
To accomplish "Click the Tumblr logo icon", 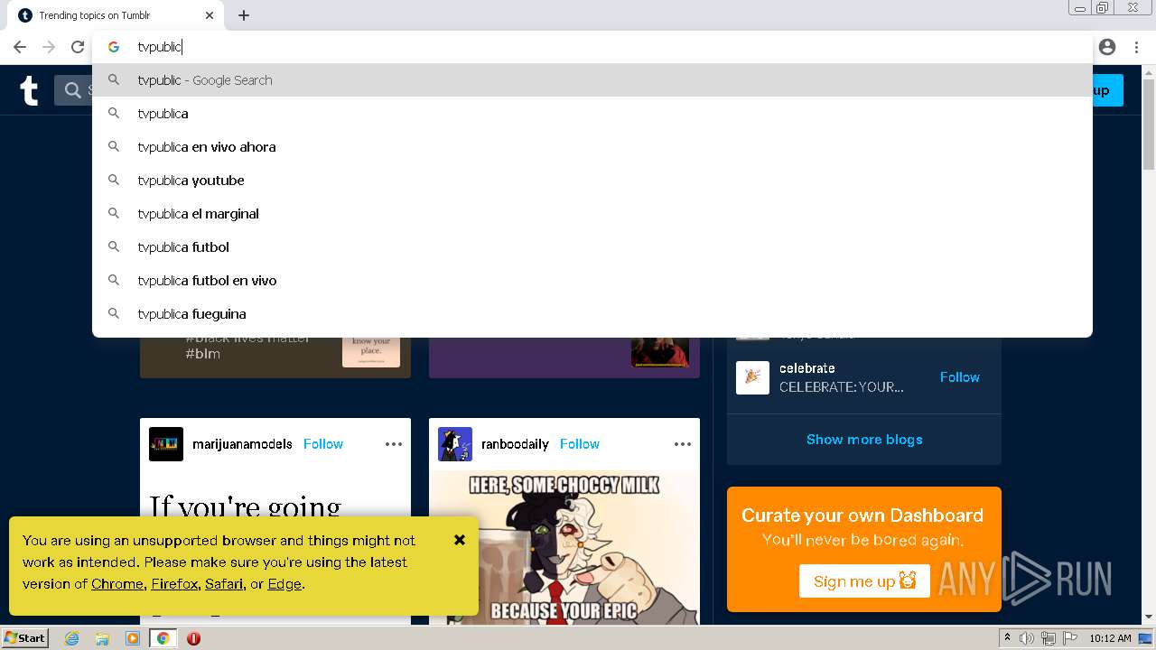I will [x=29, y=90].
